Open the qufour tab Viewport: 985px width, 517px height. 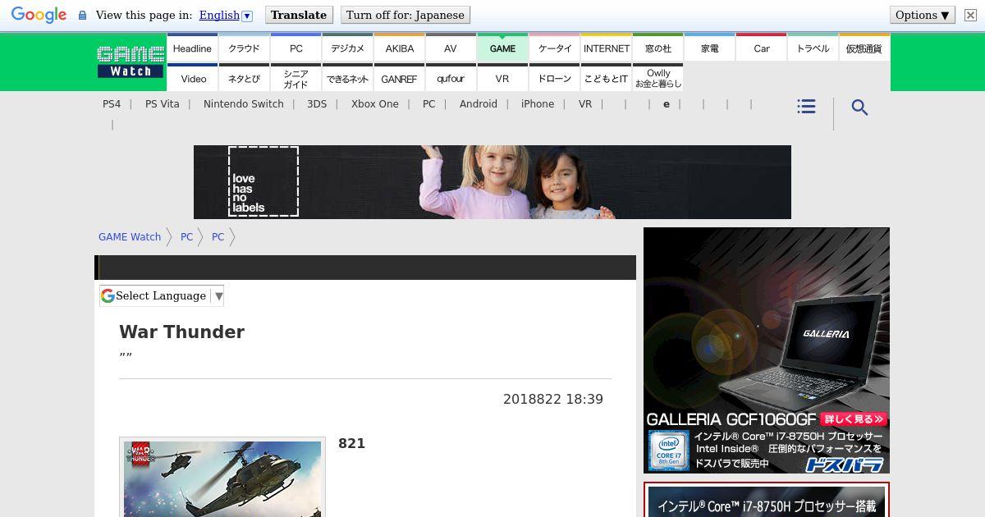(x=451, y=78)
